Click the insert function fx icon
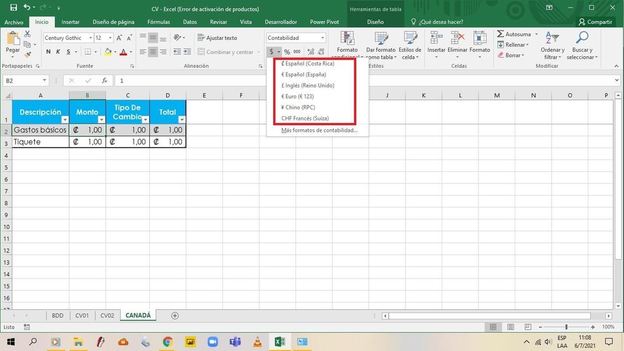The height and width of the screenshot is (351, 624). 105,81
